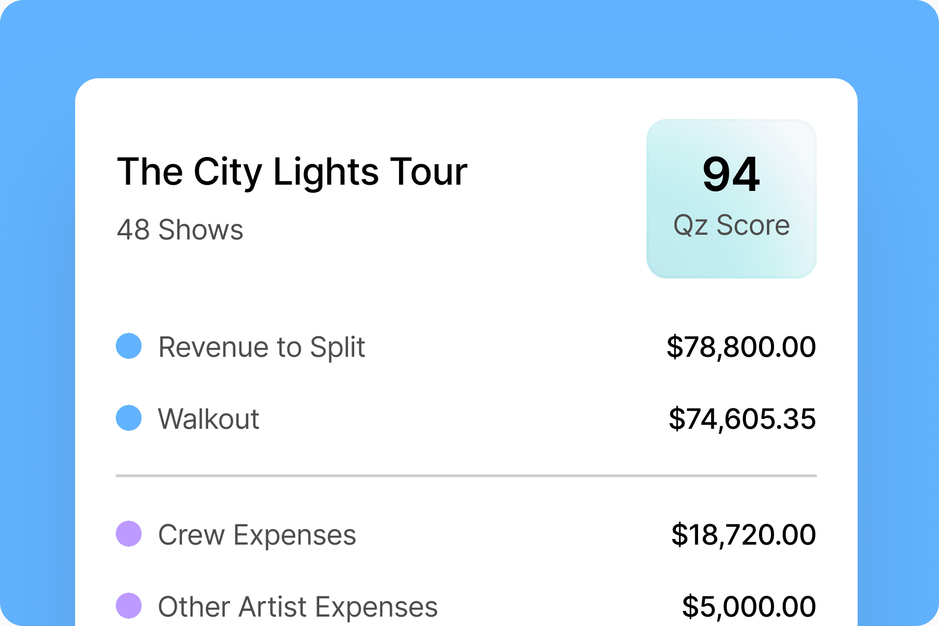
Task: Select the Walkout row label
Action: (x=209, y=419)
